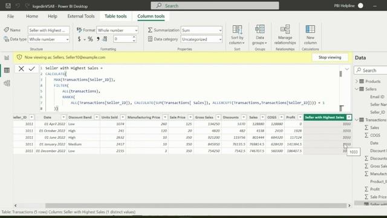Select Column tools tab

[x=151, y=16]
